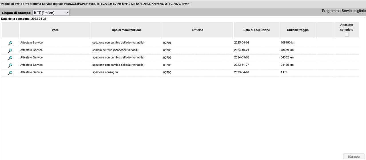This screenshot has height=160, width=366.
Task: Click the Programma Service digitale title at right
Action: pos(343,11)
